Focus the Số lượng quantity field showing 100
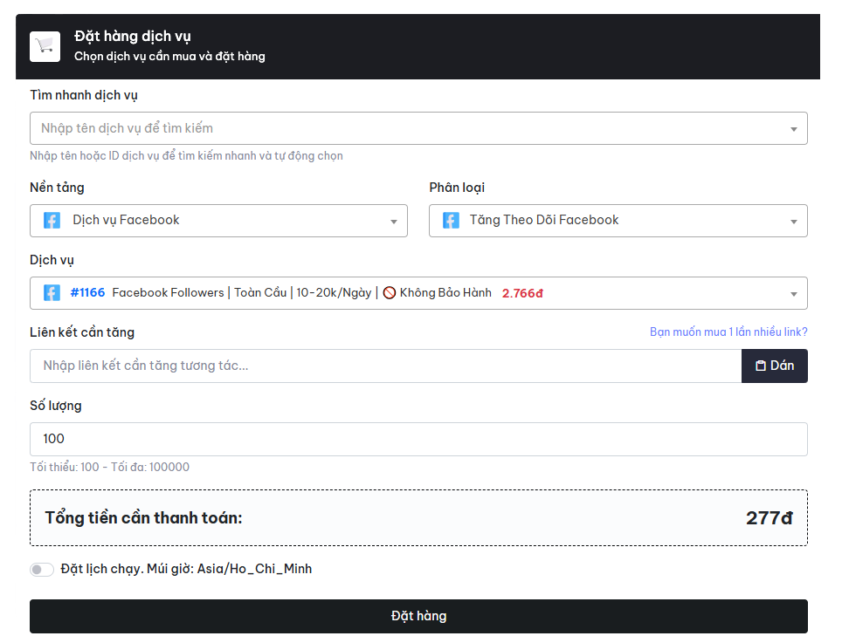The height and width of the screenshot is (636, 842). (419, 439)
